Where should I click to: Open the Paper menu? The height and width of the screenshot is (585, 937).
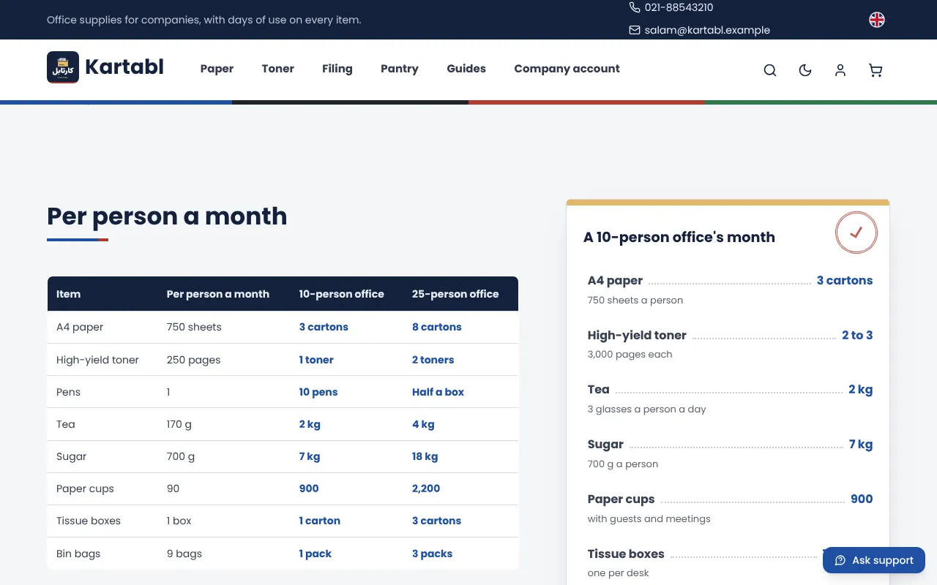[x=217, y=69]
